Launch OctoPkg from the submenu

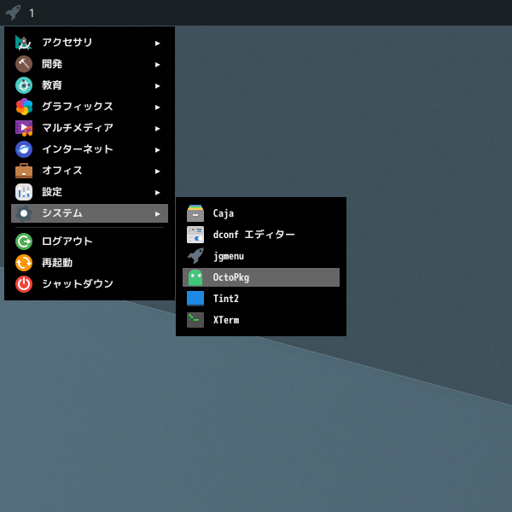click(x=261, y=277)
